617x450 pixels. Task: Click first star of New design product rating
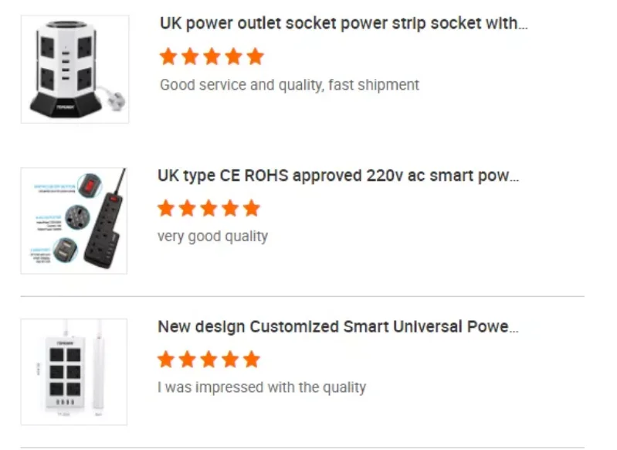[x=166, y=360]
